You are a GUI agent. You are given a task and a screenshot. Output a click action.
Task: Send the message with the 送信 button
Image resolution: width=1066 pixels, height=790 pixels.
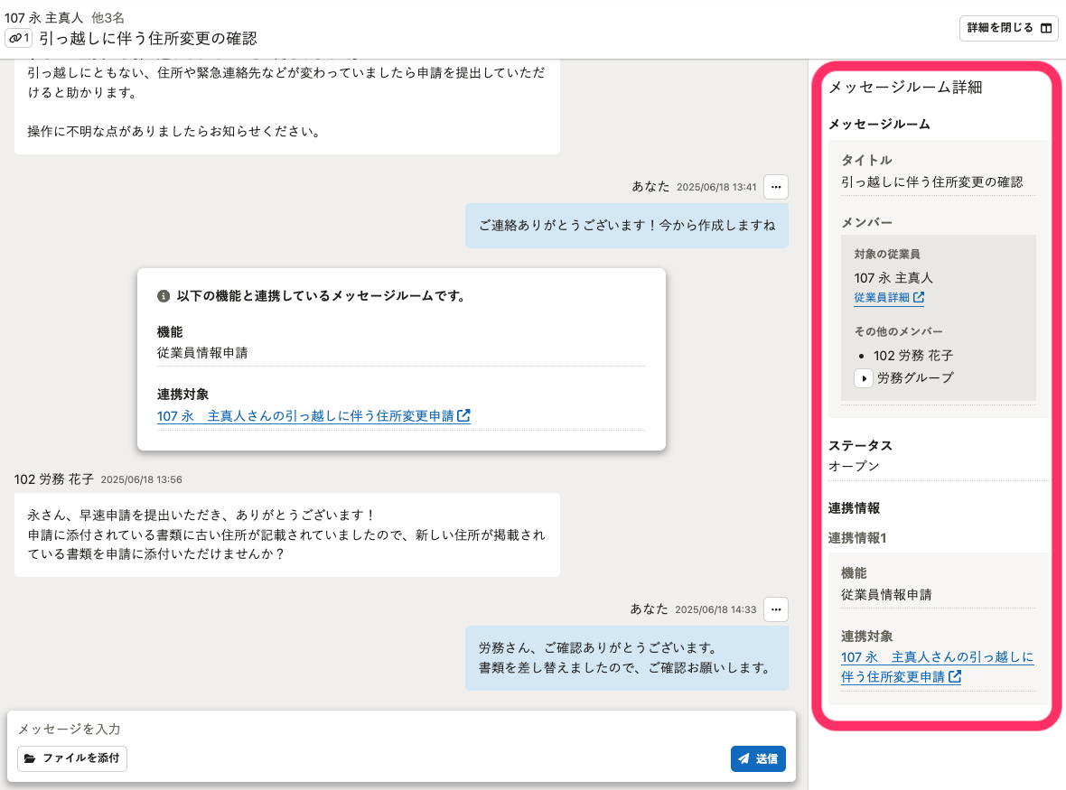[x=758, y=758]
